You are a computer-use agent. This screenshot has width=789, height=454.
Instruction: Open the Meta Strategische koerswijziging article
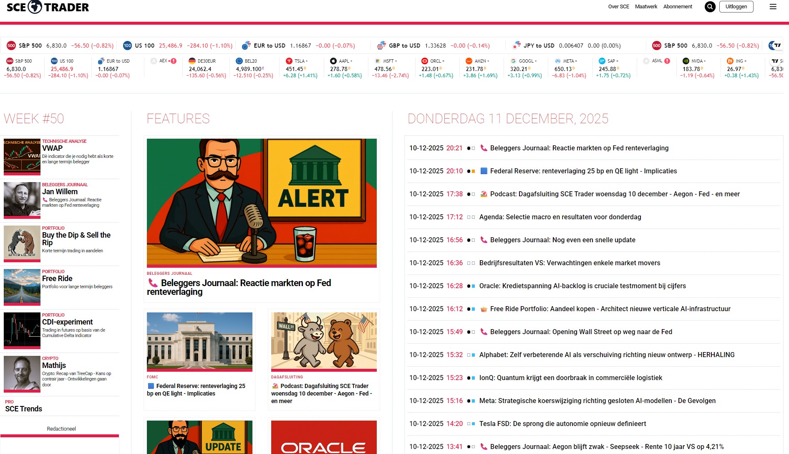[x=597, y=401]
